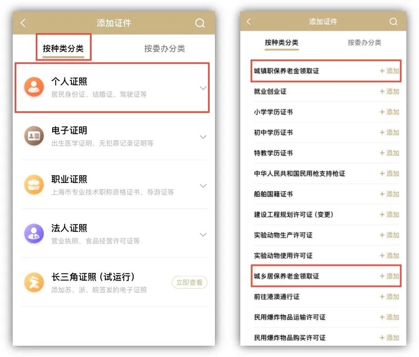
Task: Add 初中学历证书
Action: coord(389,133)
